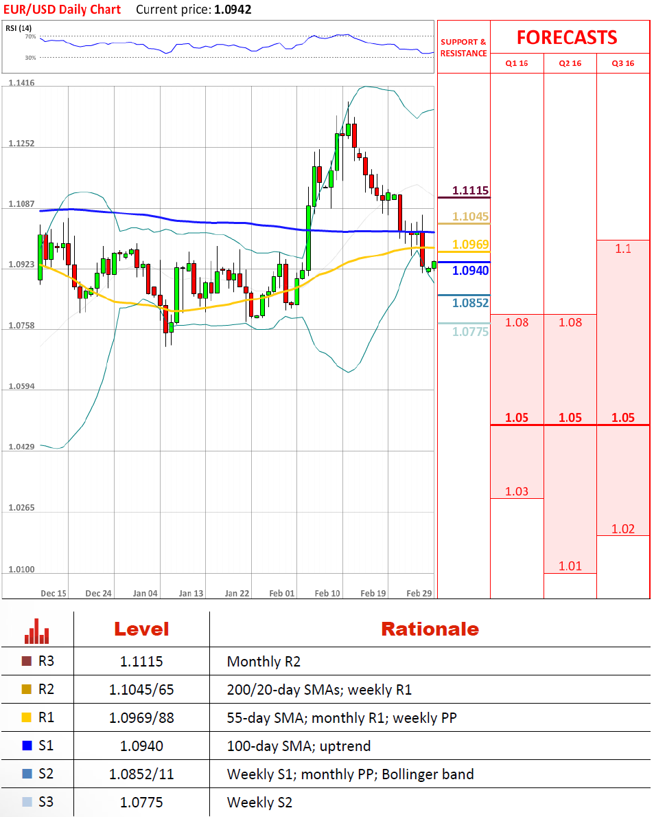Image resolution: width=654 pixels, height=817 pixels.
Task: Click the 1.0940 level cell in table
Action: click(x=141, y=746)
